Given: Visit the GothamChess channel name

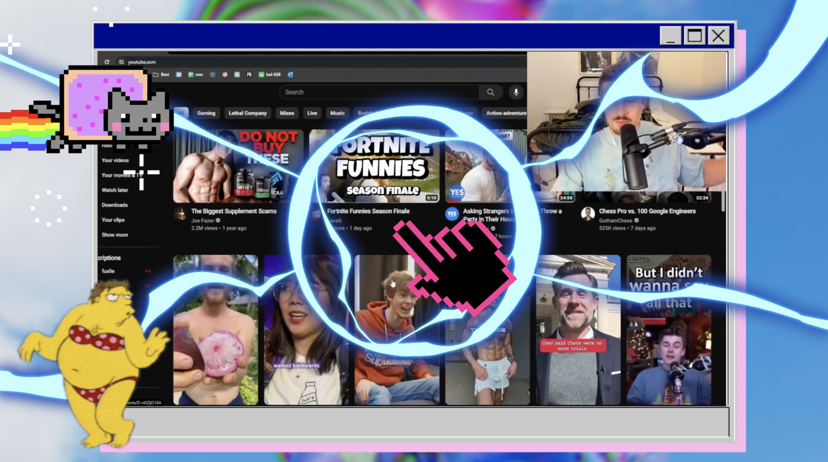Looking at the screenshot, I should coord(615,220).
